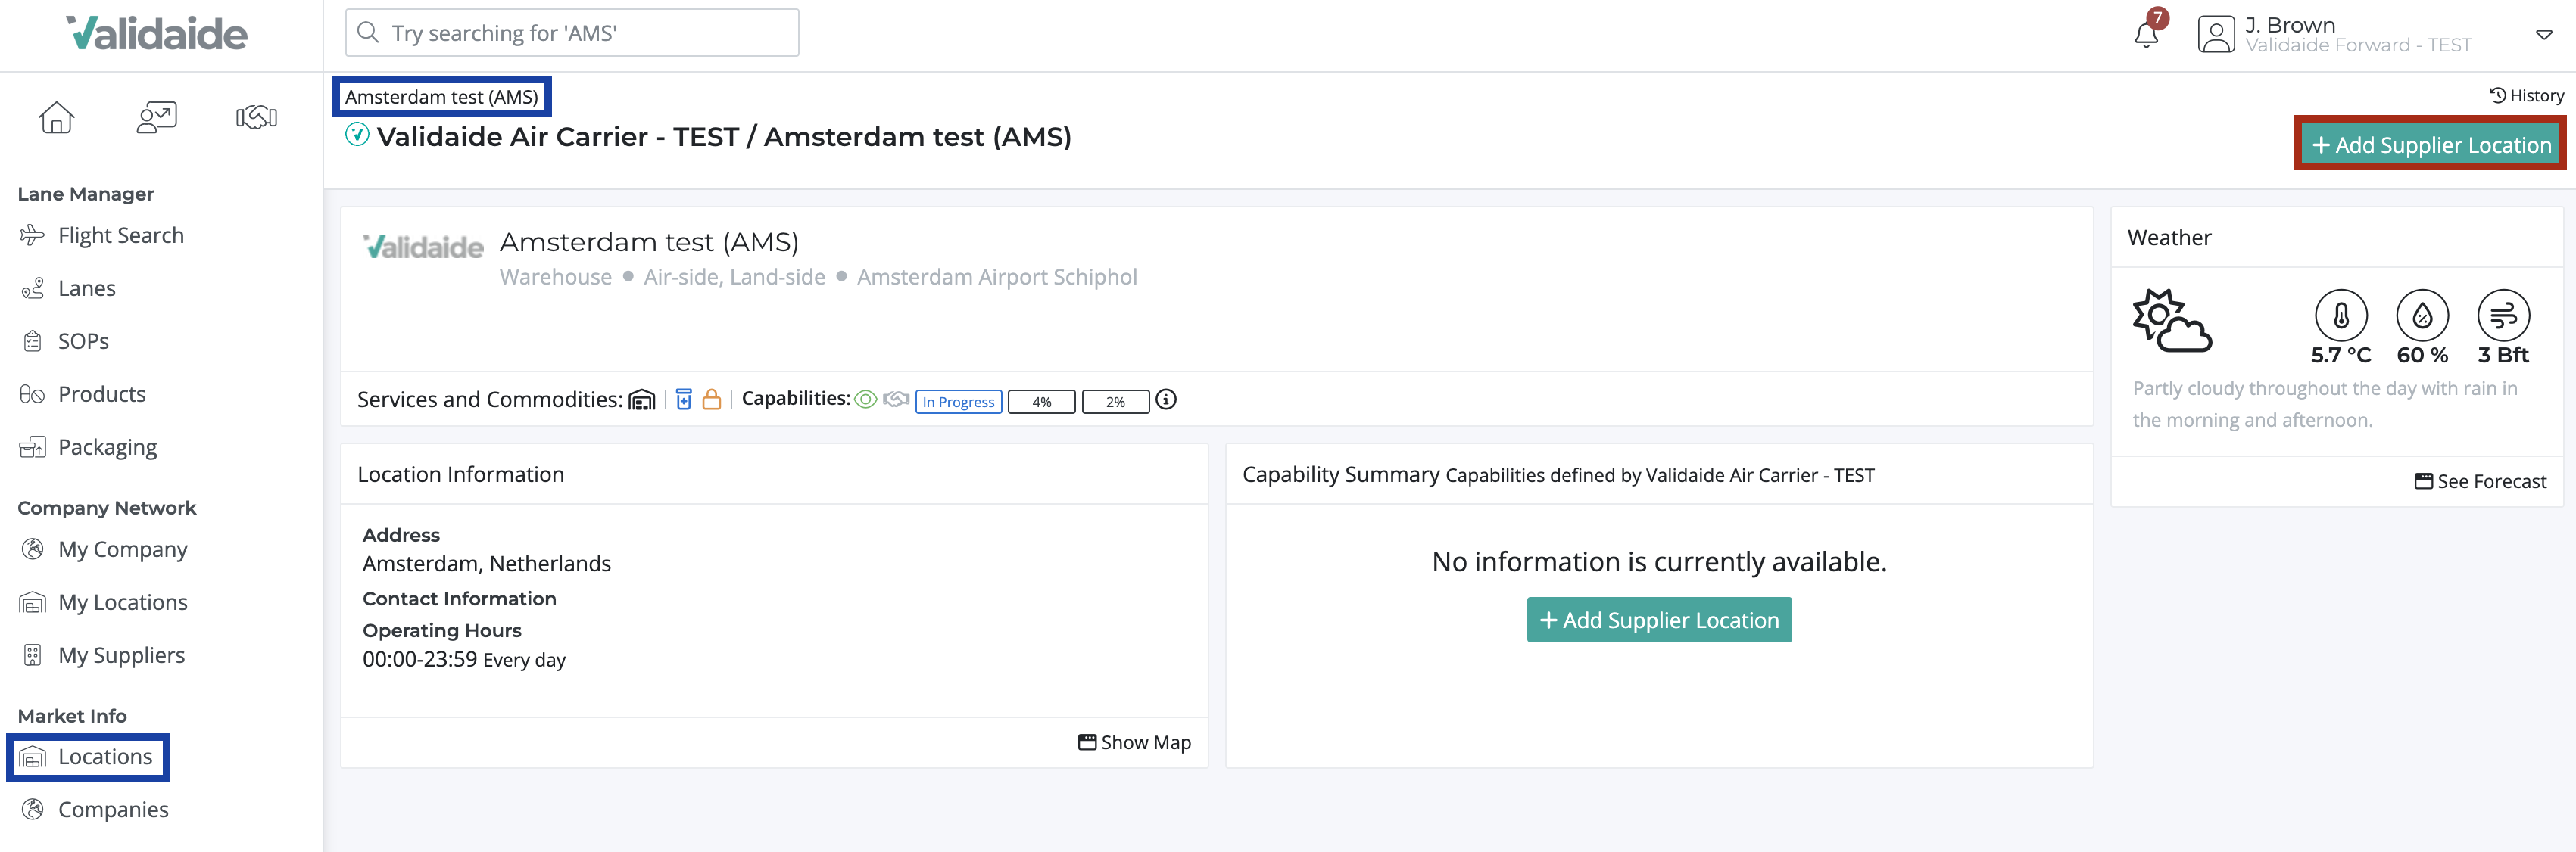
Task: Click the magnifier search icon
Action: [x=368, y=33]
